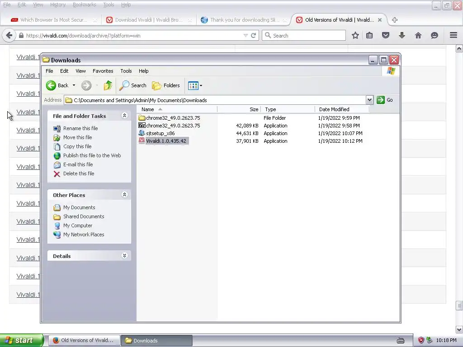The height and width of the screenshot is (347, 463).
Task: Click the green Go arrow button
Action: pyautogui.click(x=381, y=100)
